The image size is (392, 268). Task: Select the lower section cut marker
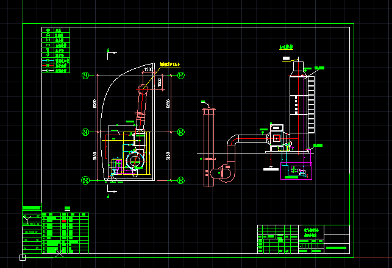111,192
